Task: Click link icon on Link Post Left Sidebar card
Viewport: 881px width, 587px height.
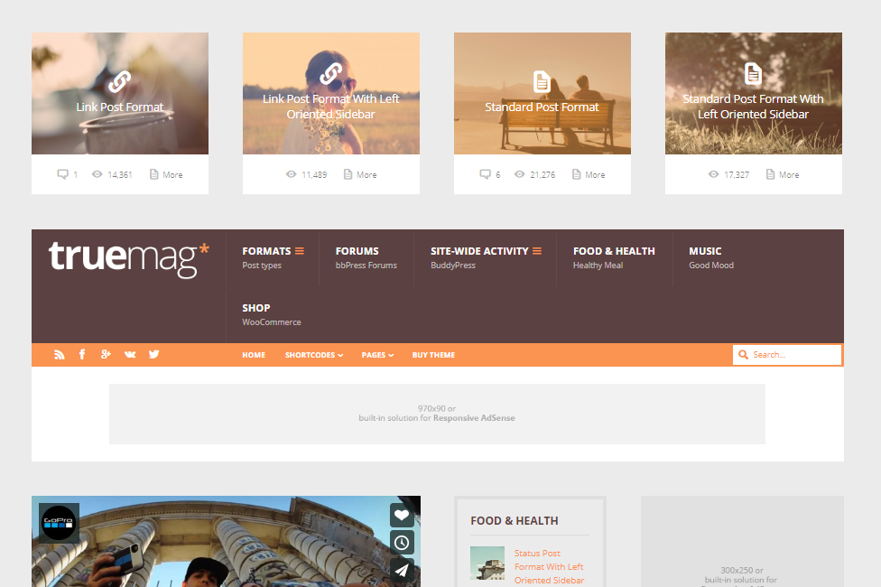Action: 331,74
